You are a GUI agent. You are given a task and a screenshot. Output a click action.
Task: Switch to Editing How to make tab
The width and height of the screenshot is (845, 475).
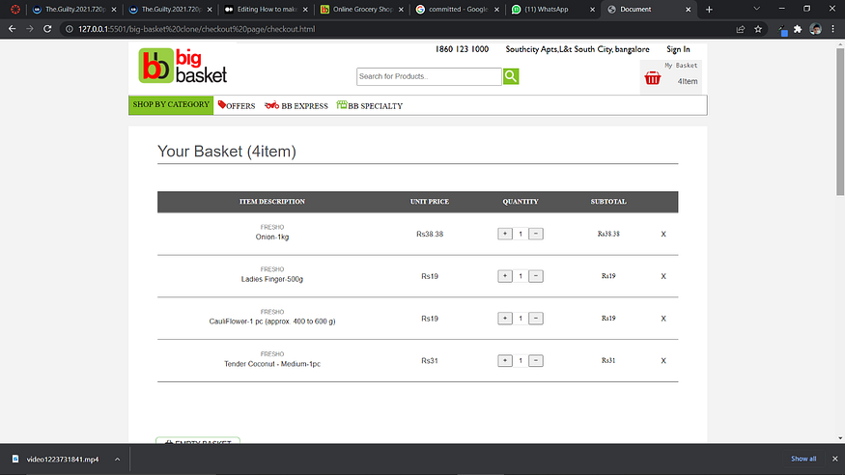(268, 9)
